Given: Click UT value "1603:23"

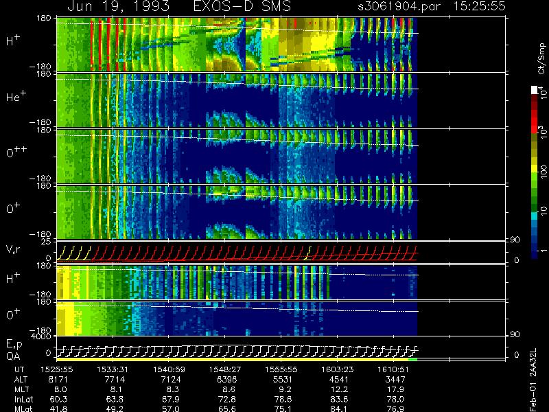Looking at the screenshot, I should [338, 369].
